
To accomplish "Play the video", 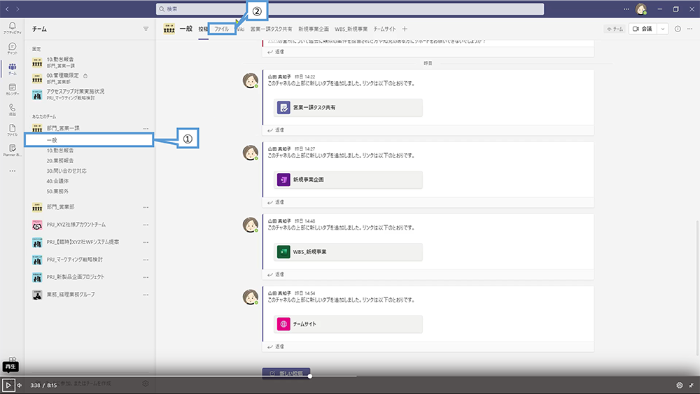I will tap(8, 385).
